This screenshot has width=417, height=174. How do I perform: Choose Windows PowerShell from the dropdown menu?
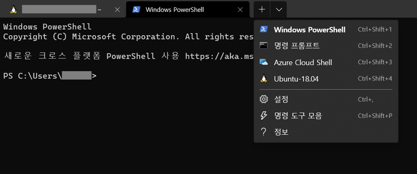(x=326, y=30)
